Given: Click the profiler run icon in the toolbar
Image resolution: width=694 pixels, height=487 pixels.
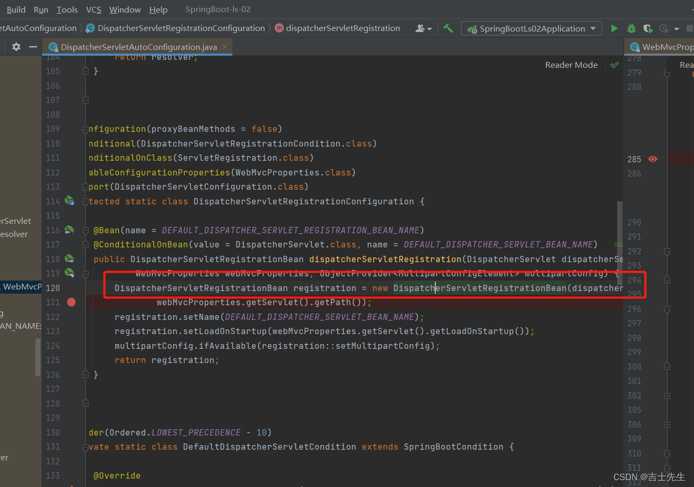Looking at the screenshot, I should click(x=664, y=28).
